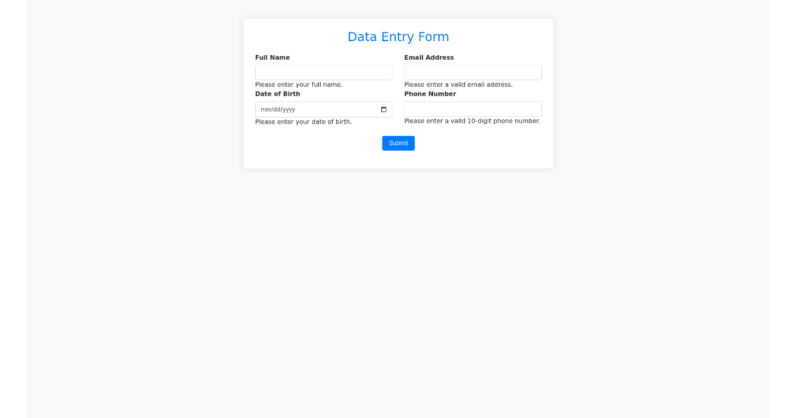
Task: Click the "valid email address" hint text
Action: point(458,85)
